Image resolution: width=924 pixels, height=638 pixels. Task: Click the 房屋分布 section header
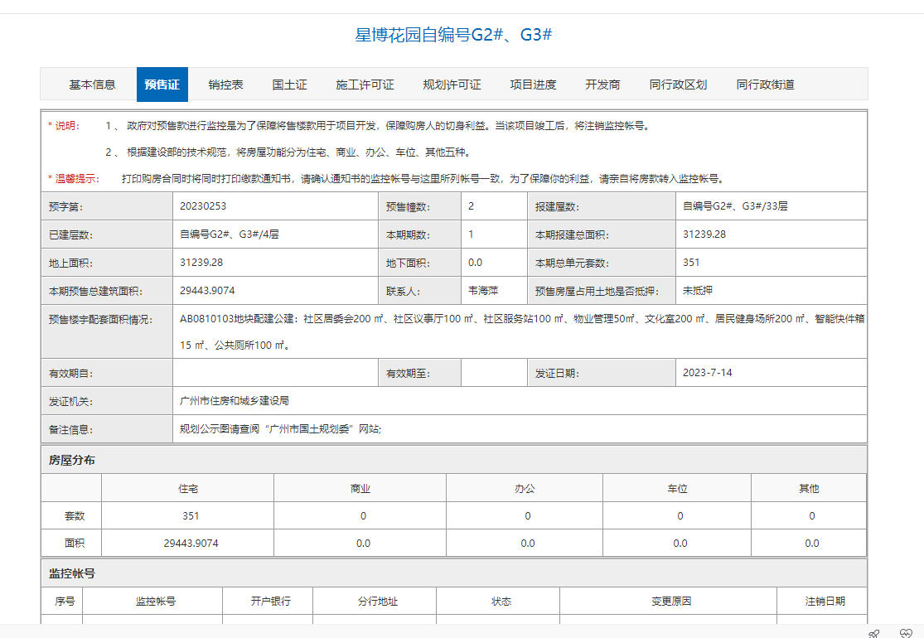tap(72, 460)
